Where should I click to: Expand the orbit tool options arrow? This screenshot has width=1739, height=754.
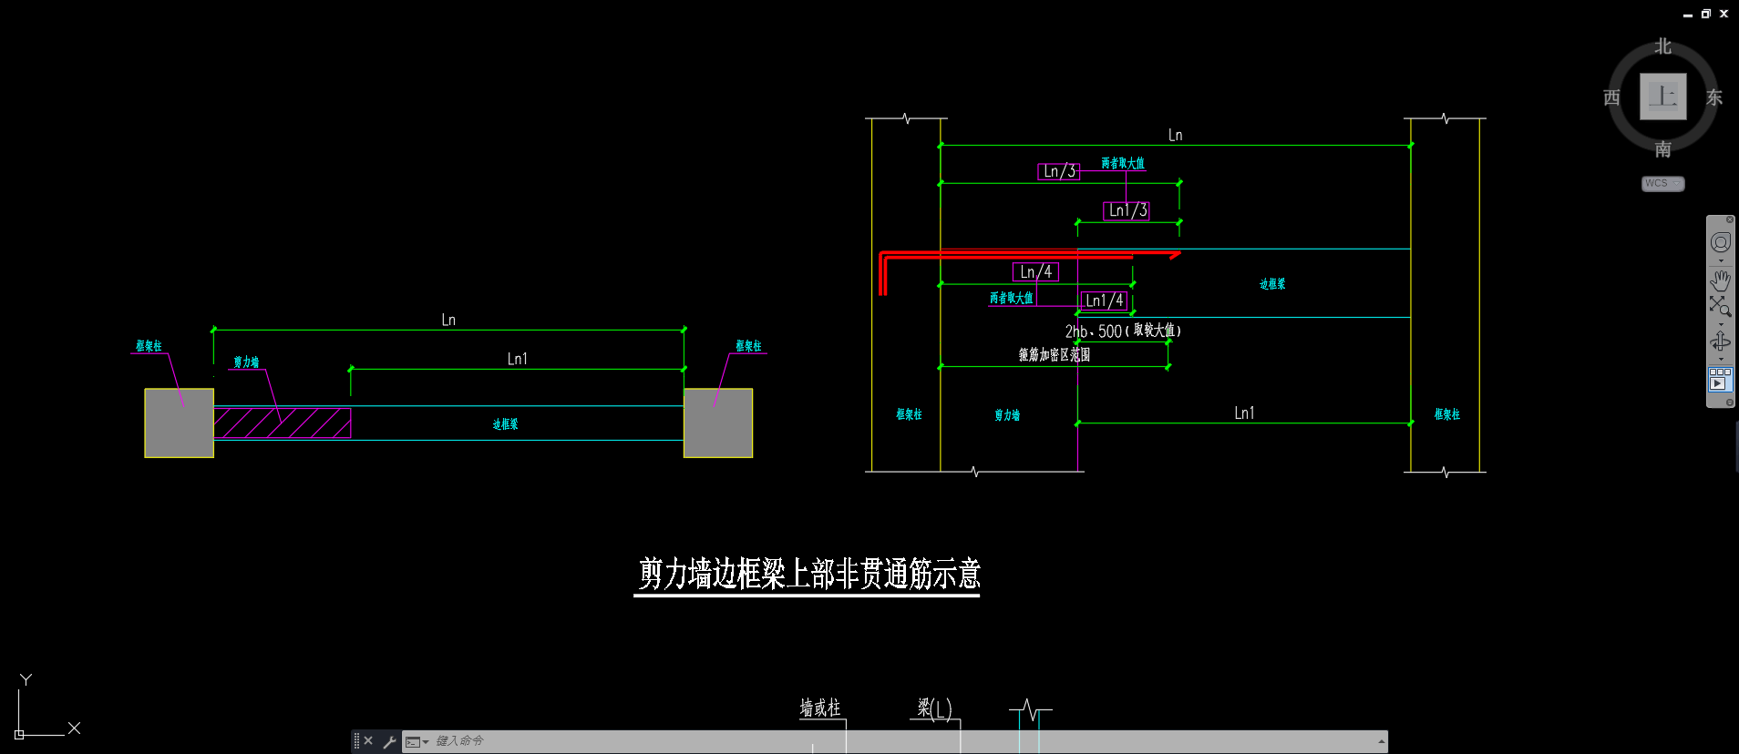point(1721,359)
